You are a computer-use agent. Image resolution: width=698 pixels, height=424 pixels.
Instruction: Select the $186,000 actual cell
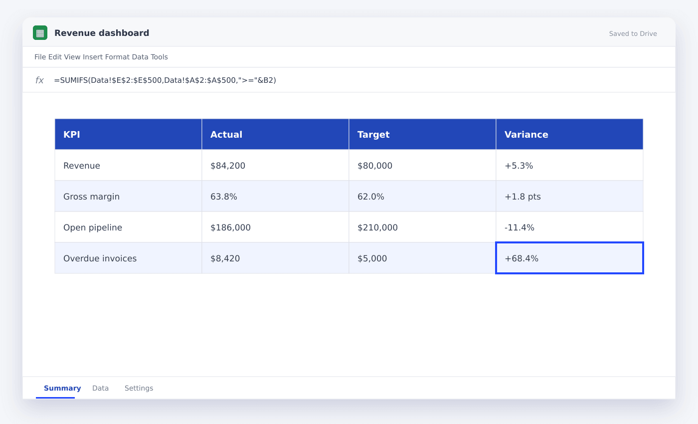(275, 227)
